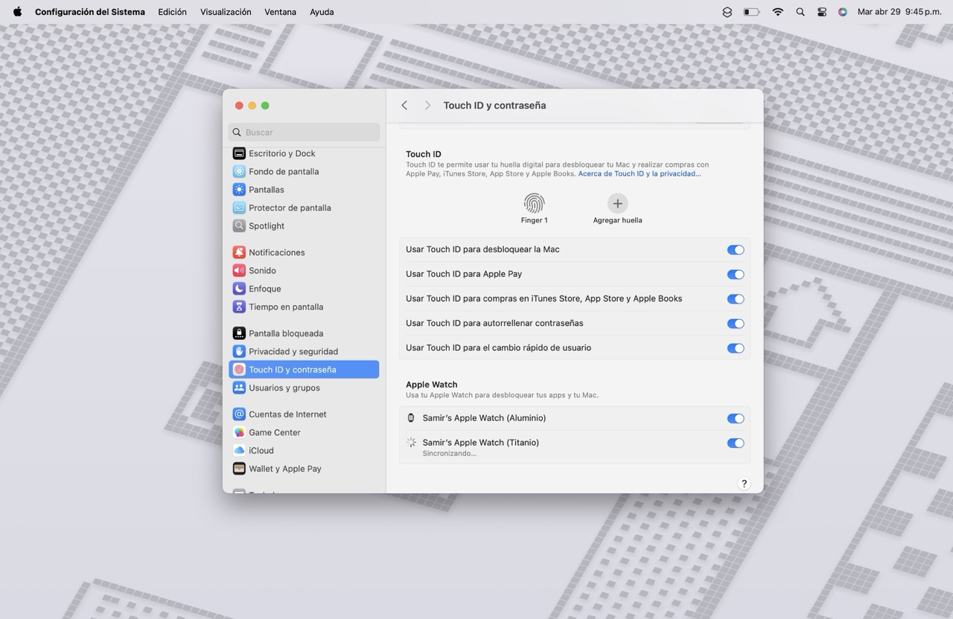Click the Apple Watch Aluminio icon

(411, 418)
